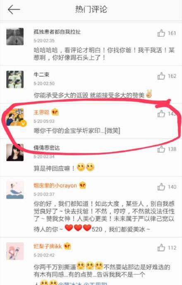Screen dimensions: 182x285
Task: Open 倩倩思密达's profile photo
Action: (15, 153)
